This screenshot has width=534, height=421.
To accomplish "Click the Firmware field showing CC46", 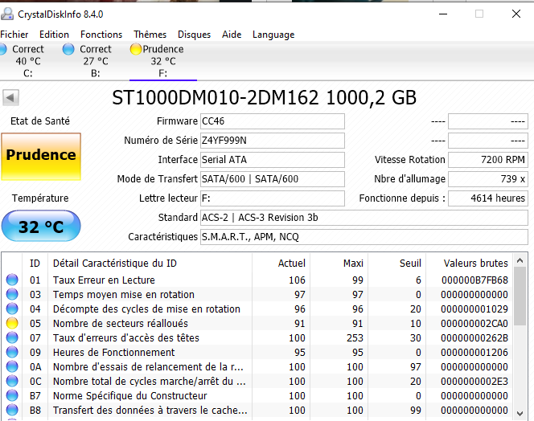I will click(272, 121).
